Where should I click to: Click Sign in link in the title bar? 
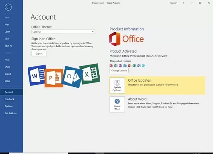[174, 3]
